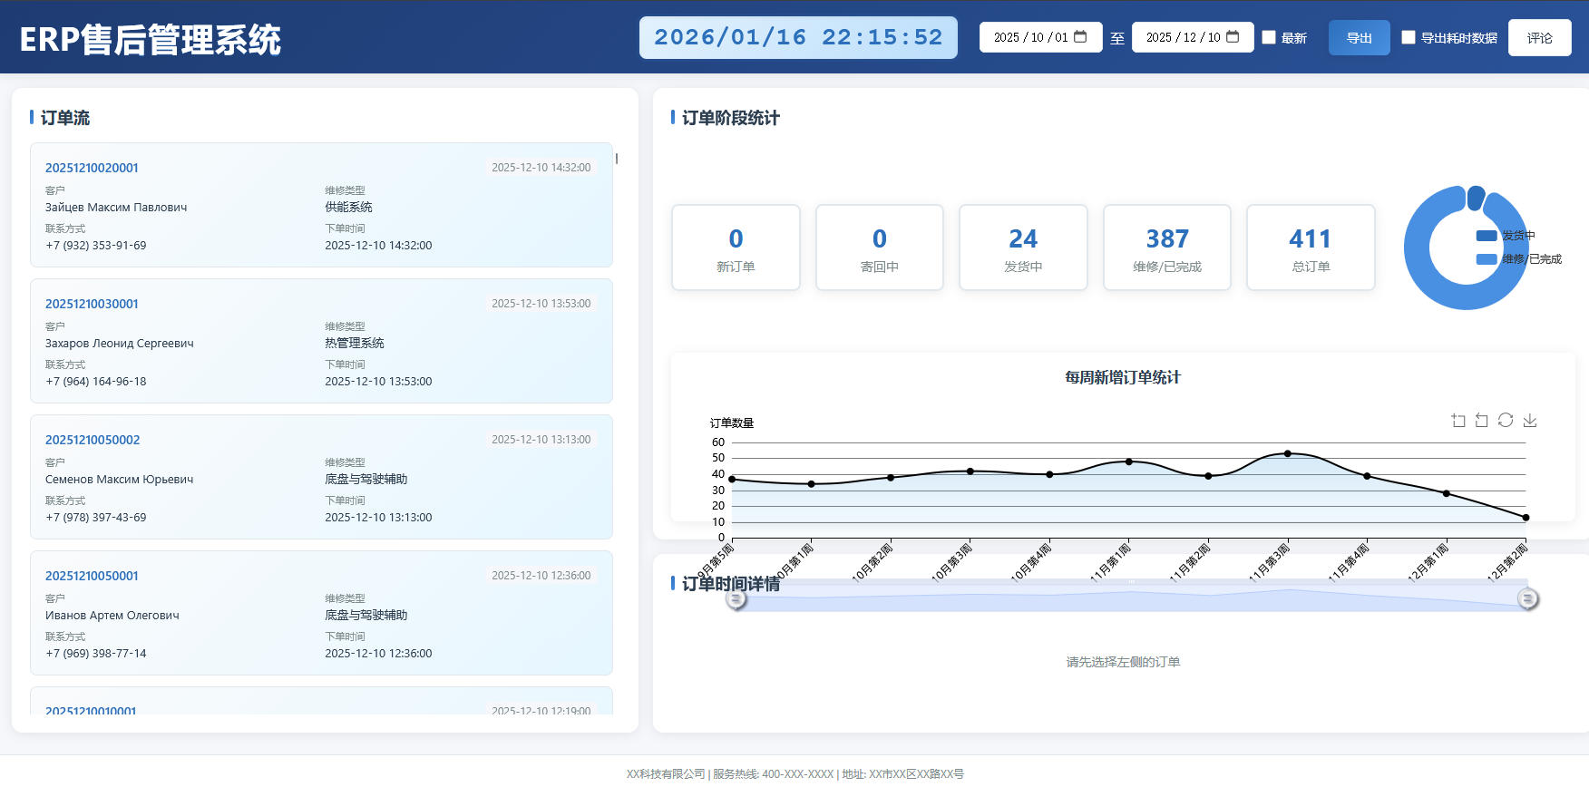Download weekly chart as image
1589x787 pixels.
1530,421
